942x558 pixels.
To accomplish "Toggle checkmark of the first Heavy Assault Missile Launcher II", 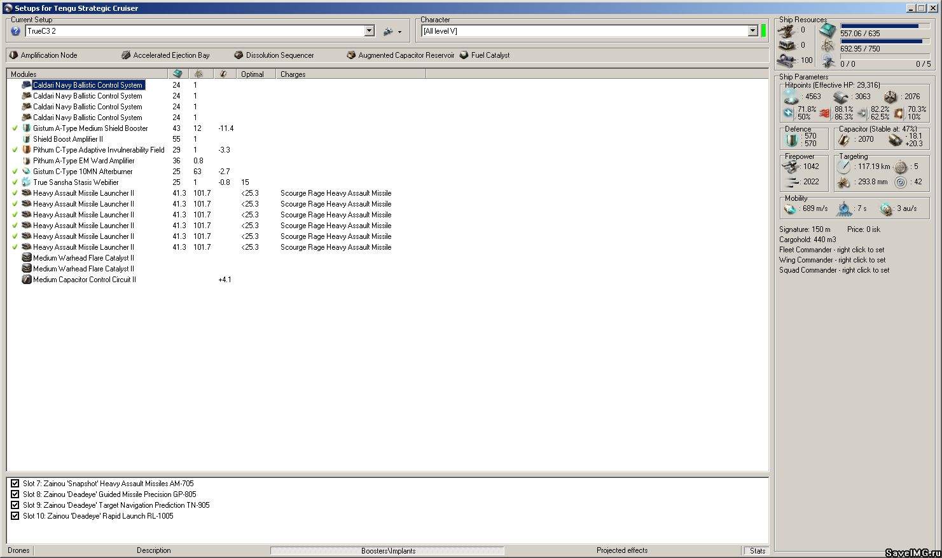I will pos(15,193).
